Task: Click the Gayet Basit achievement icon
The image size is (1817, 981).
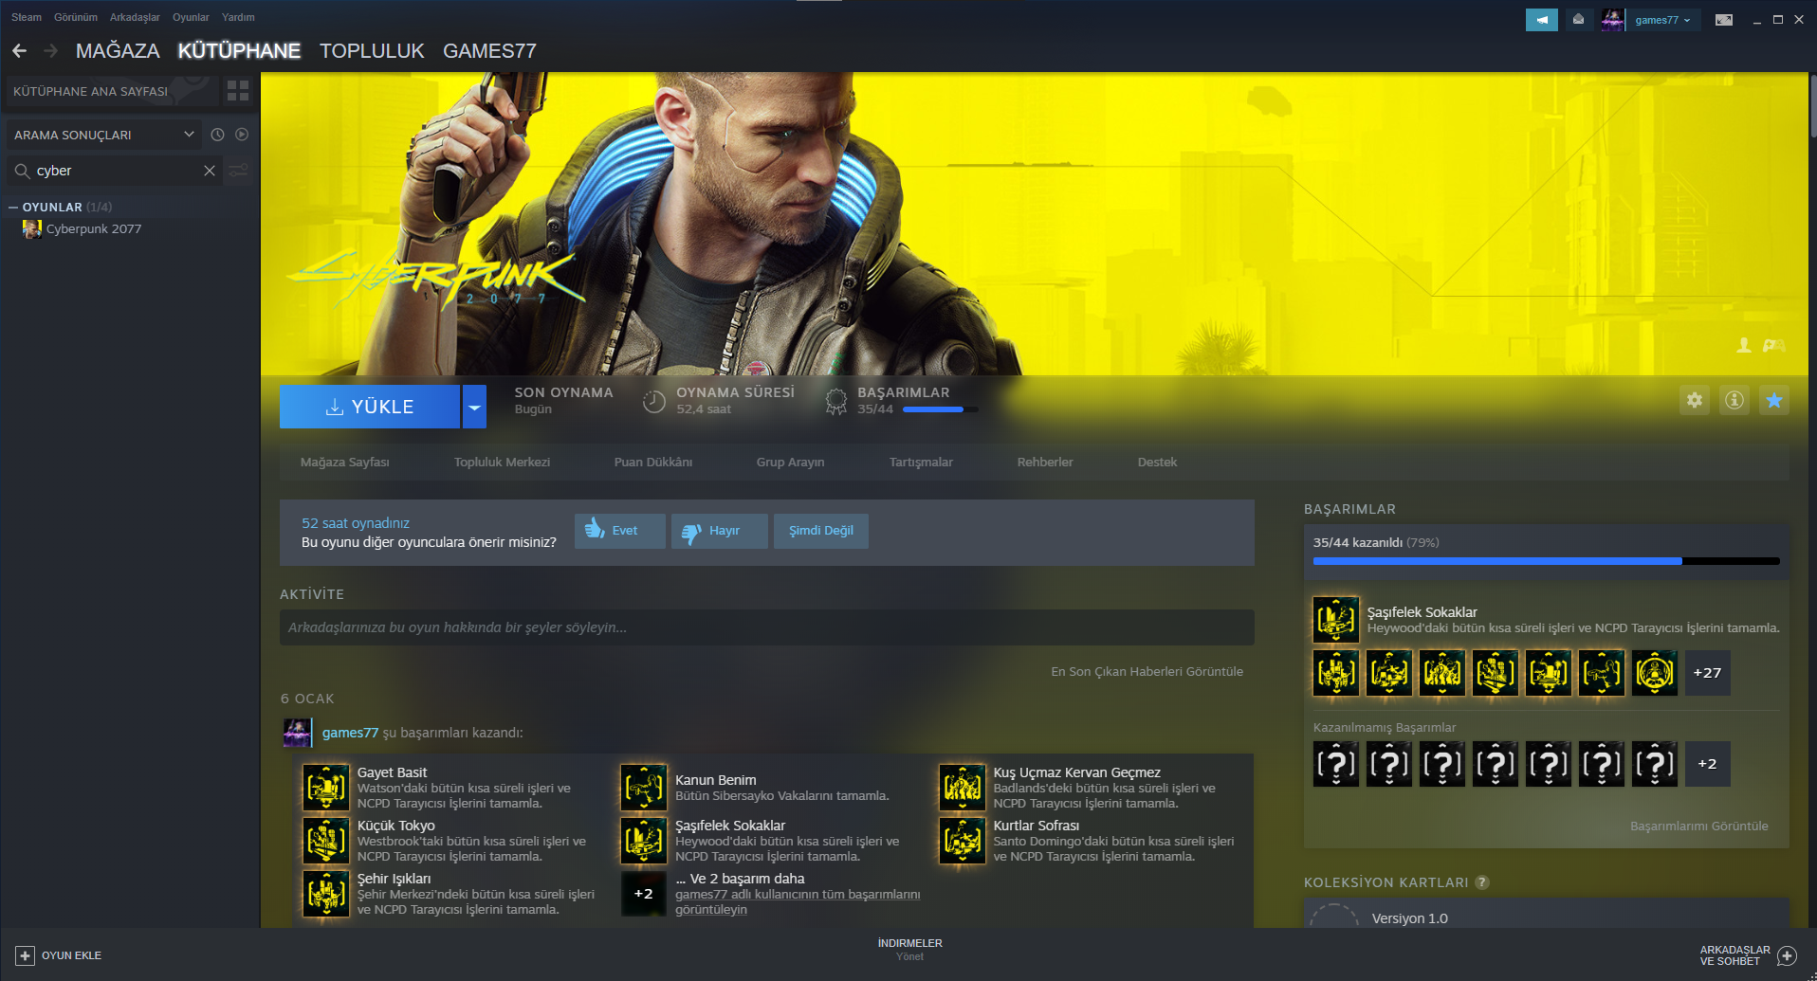Action: [x=326, y=788]
